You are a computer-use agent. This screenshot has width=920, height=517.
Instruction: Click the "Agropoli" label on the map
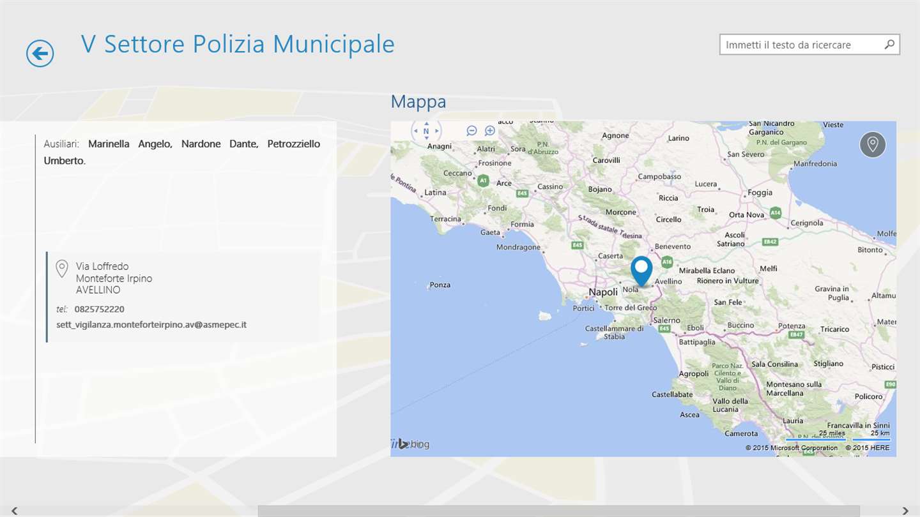(694, 374)
